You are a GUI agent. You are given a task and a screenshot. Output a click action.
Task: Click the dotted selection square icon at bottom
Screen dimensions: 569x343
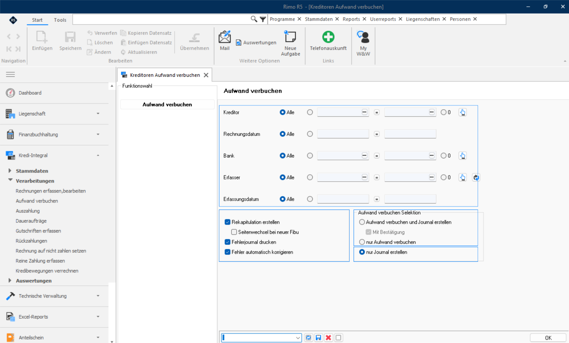click(338, 337)
